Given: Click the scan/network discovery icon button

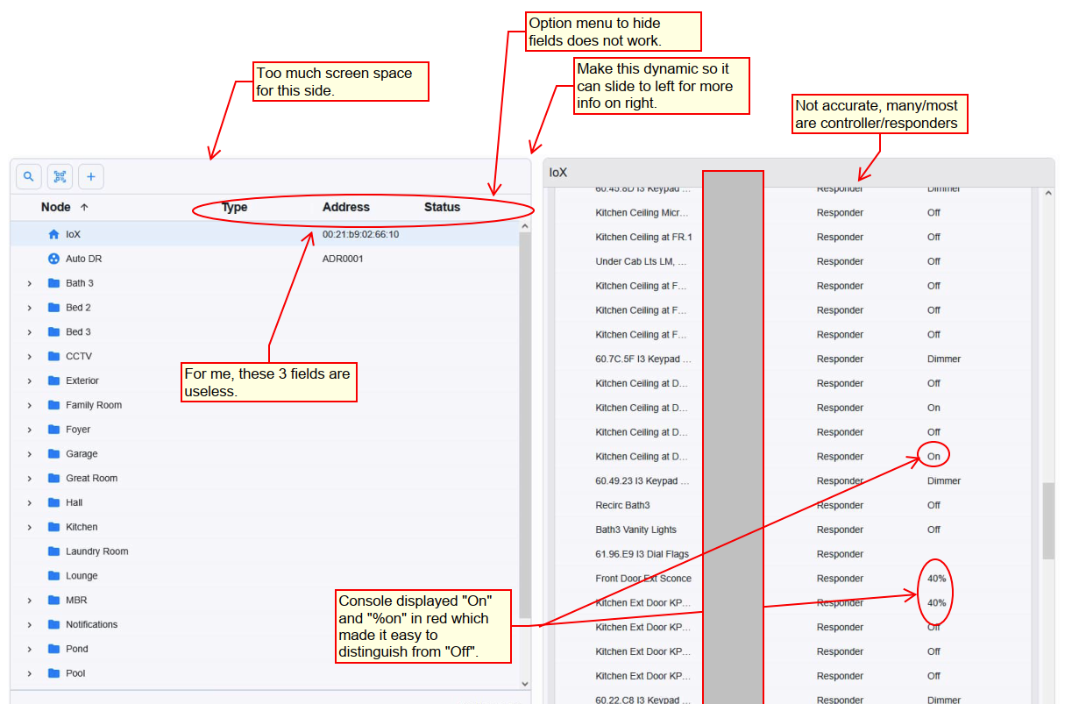Looking at the screenshot, I should 60,176.
